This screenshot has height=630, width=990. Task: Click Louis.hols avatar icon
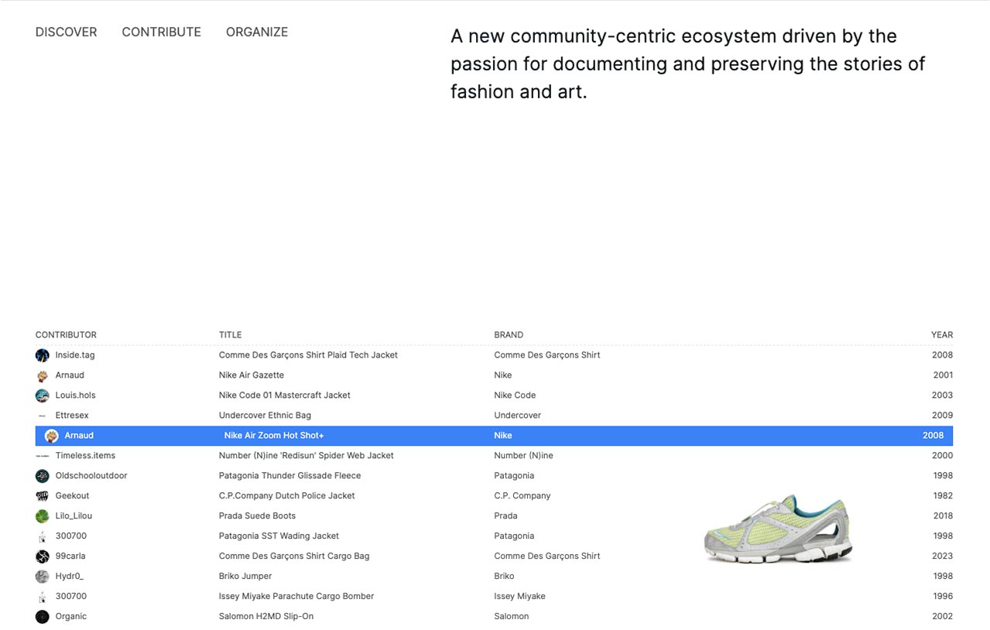[43, 395]
